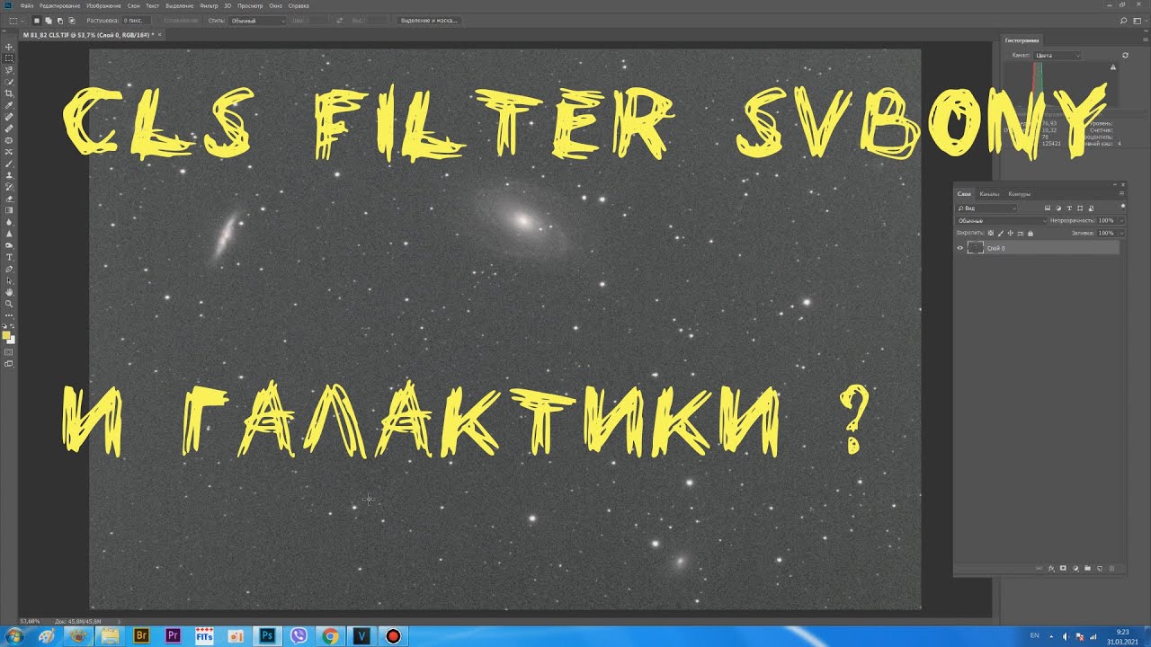Image resolution: width=1151 pixels, height=647 pixels.
Task: Click histogram cached data warning triangle
Action: pyautogui.click(x=1113, y=67)
